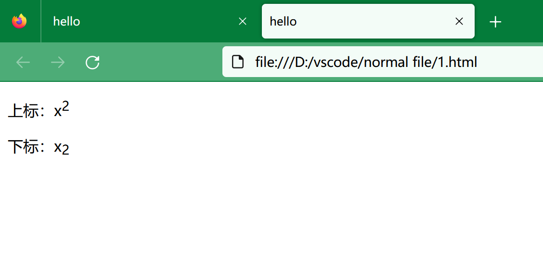Close the active hello tab
This screenshot has width=543, height=261.
[x=459, y=21]
